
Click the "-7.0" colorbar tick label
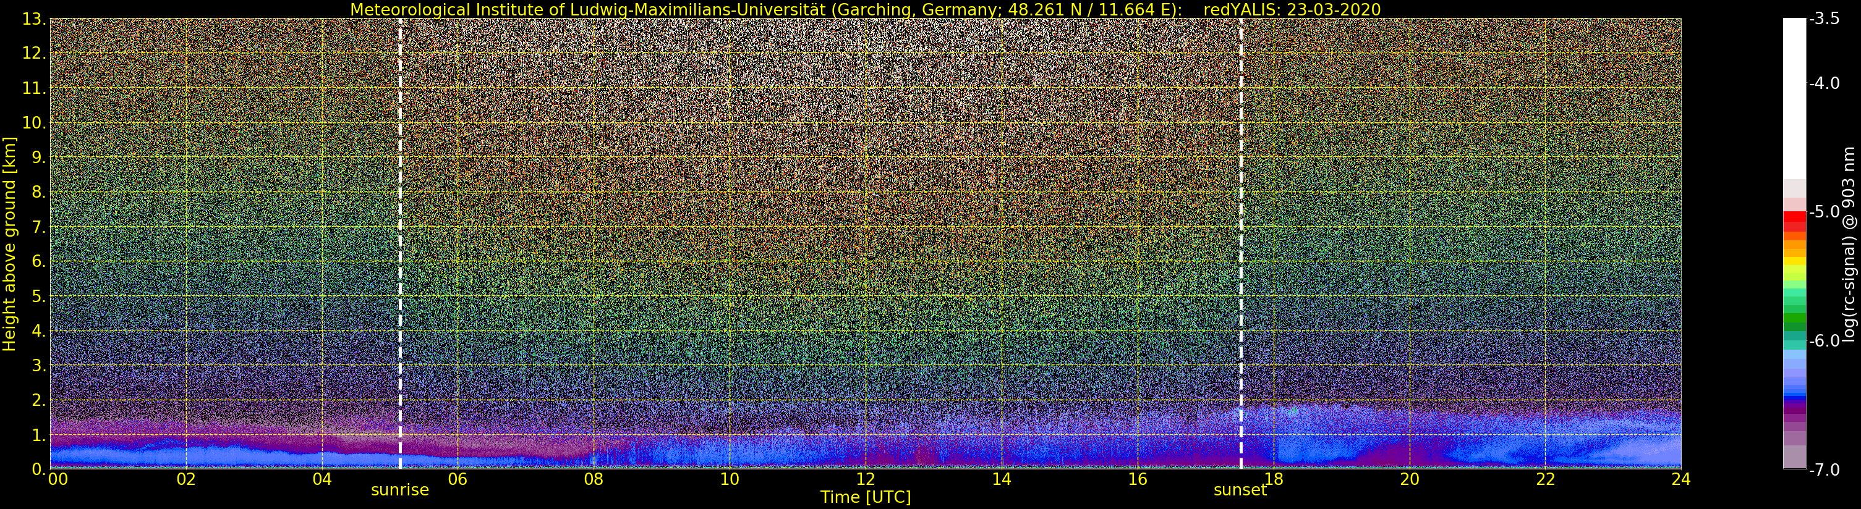[1824, 469]
